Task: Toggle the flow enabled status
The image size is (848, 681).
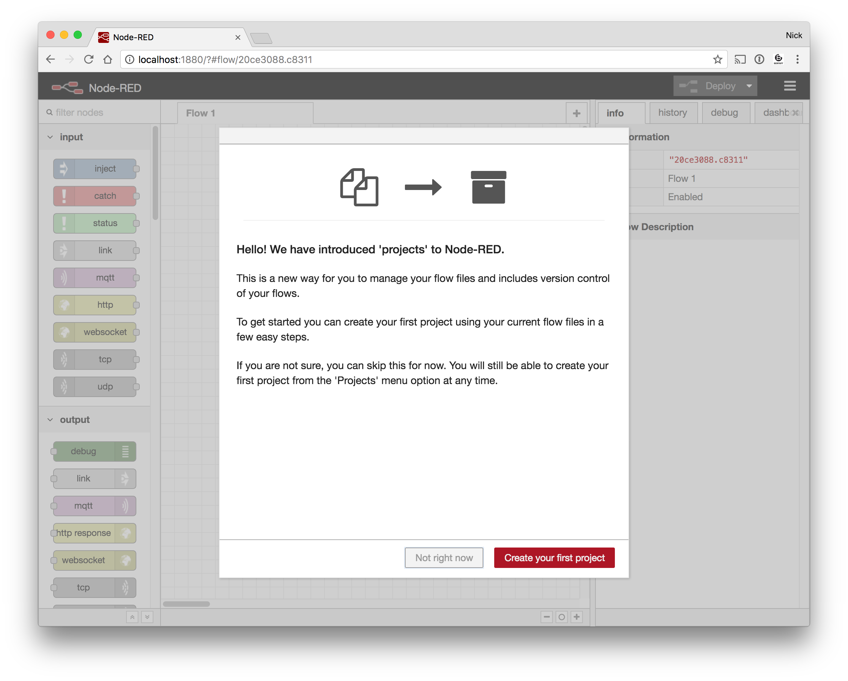Action: click(684, 197)
